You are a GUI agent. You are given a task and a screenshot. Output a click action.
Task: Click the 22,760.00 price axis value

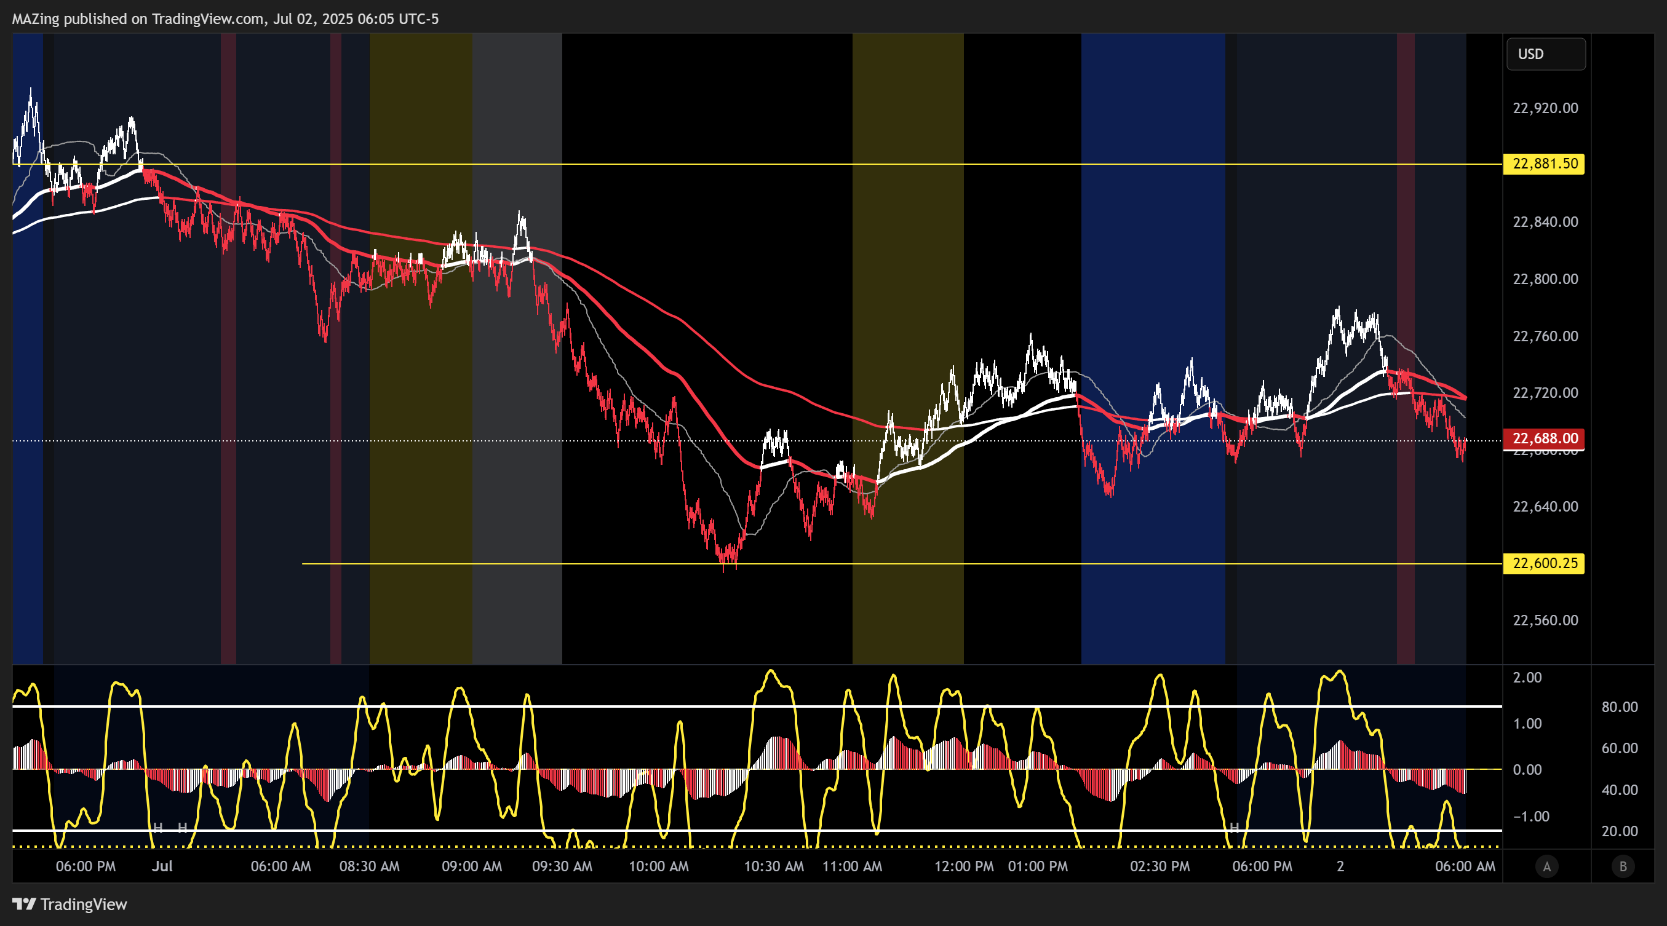[x=1545, y=336]
